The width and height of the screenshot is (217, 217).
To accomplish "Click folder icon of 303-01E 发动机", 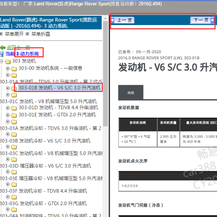I will (14, 115).
